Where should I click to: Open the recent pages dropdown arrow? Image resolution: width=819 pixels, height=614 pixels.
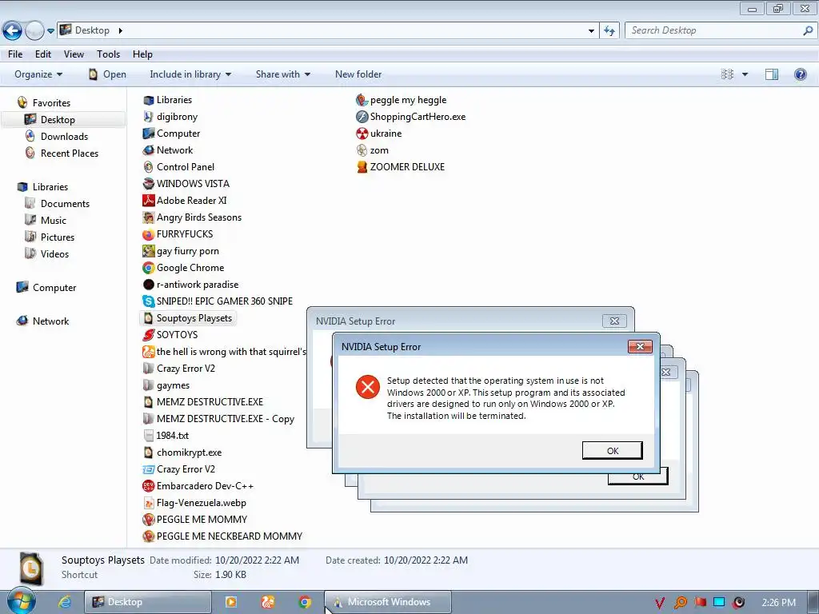50,31
